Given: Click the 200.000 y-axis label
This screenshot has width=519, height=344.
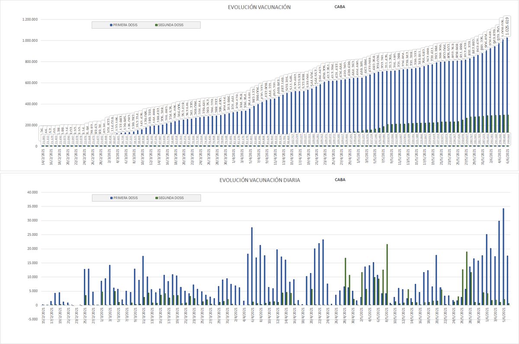Looking at the screenshot, I should tap(32, 125).
